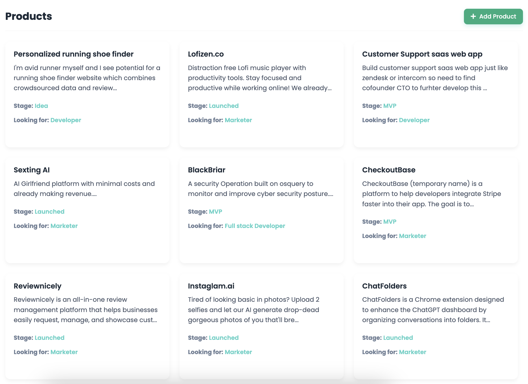Screen dimensions: 528x384
Task: Click Developer link on shoe finder card
Action: tap(65, 120)
